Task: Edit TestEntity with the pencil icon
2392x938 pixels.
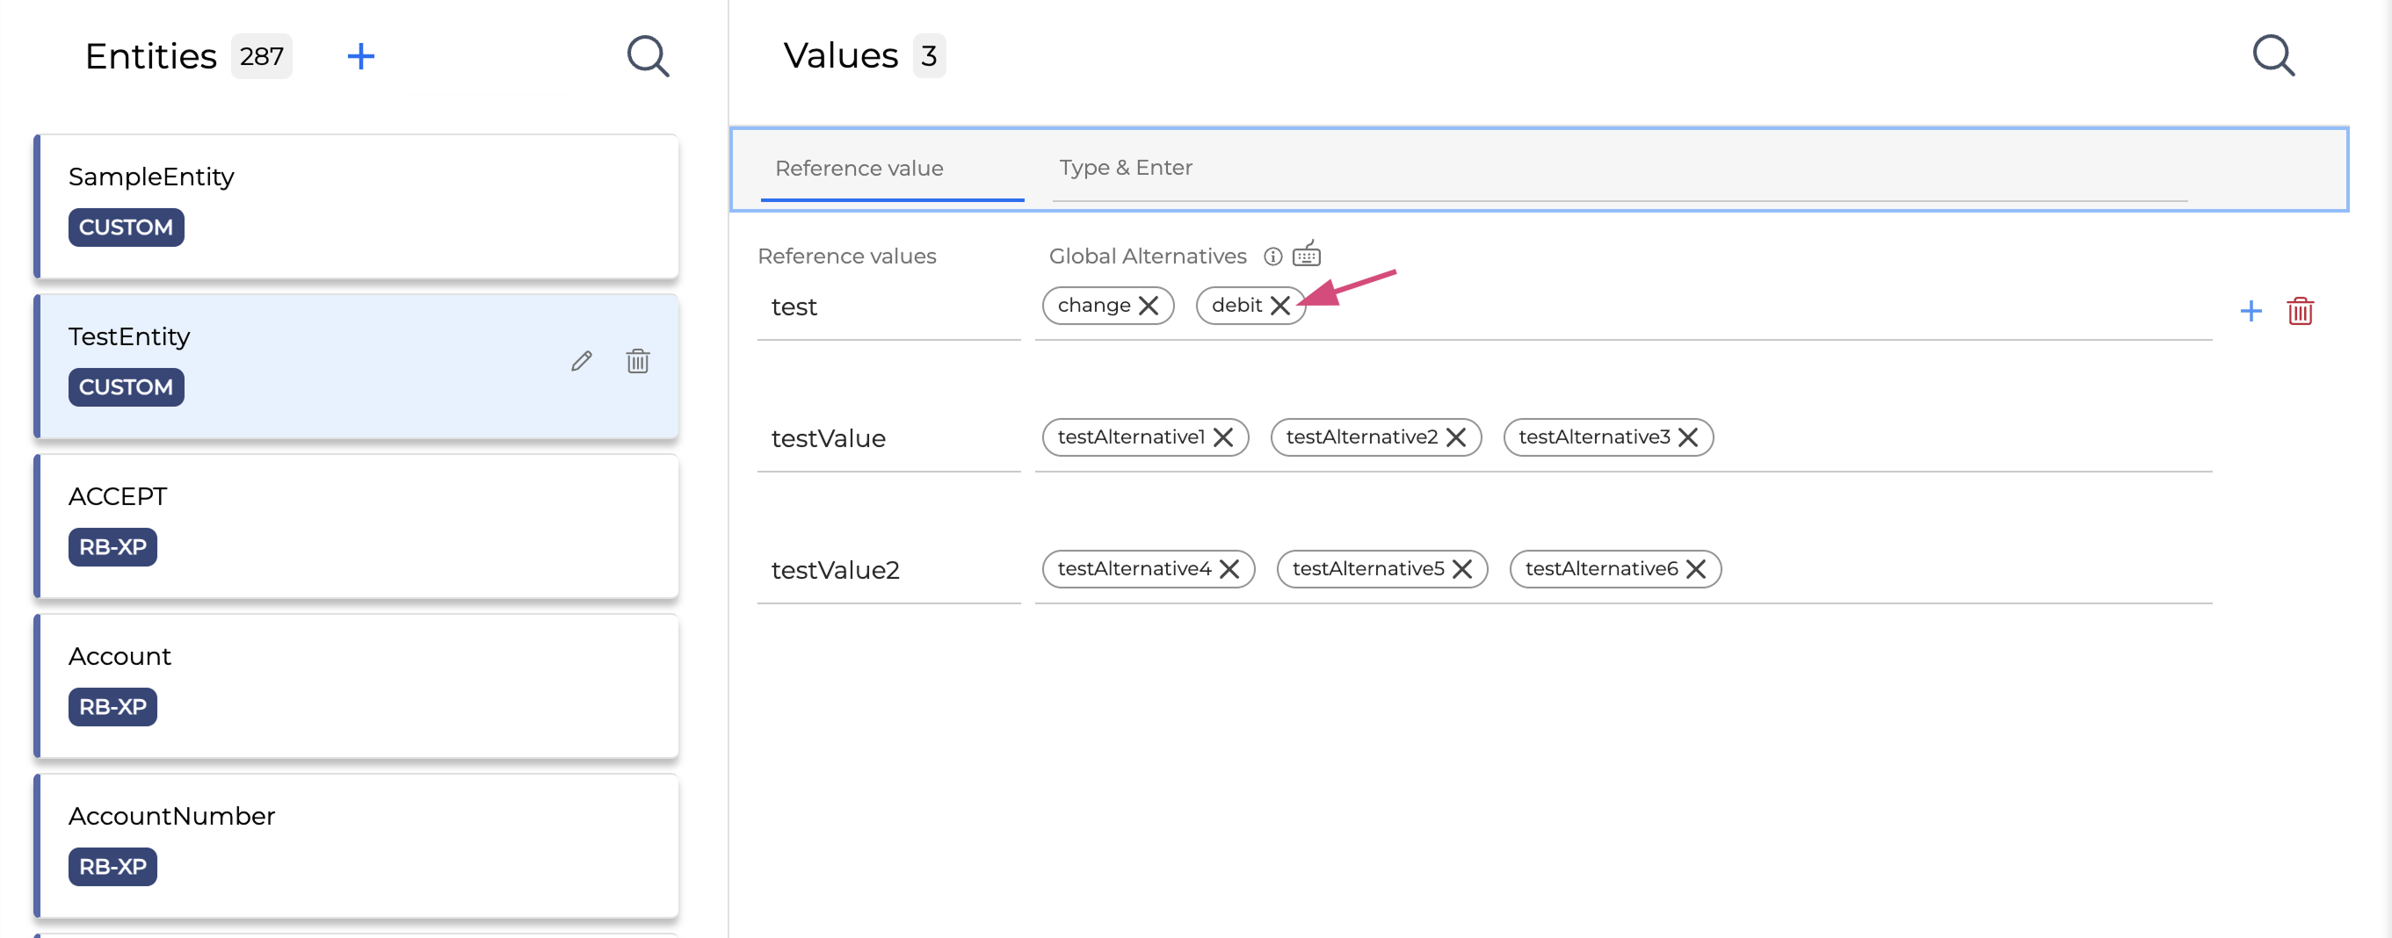Action: coord(581,361)
